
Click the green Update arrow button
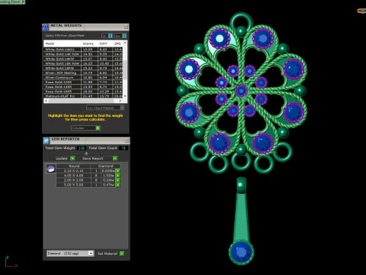tap(72, 158)
